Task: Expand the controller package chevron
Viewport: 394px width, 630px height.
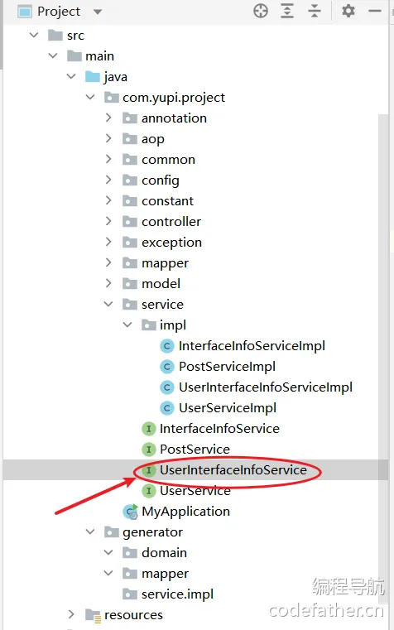Action: pos(108,221)
